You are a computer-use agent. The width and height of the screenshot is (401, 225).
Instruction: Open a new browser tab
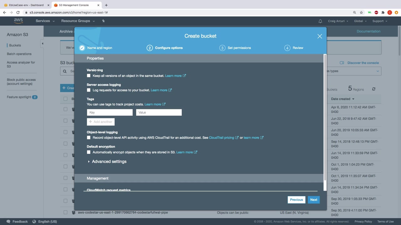coord(106,5)
